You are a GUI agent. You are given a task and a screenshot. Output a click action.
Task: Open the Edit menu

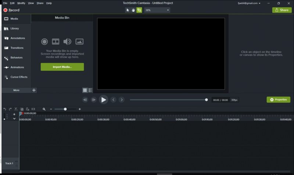12,3
